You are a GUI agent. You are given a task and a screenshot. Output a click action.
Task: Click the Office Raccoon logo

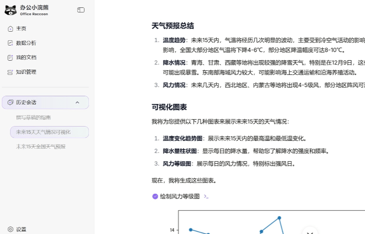coord(11,10)
